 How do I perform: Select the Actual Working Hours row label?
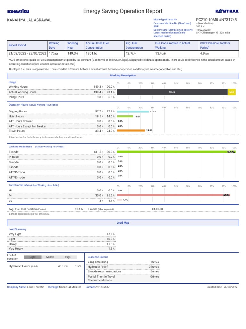tap(22, 92)
